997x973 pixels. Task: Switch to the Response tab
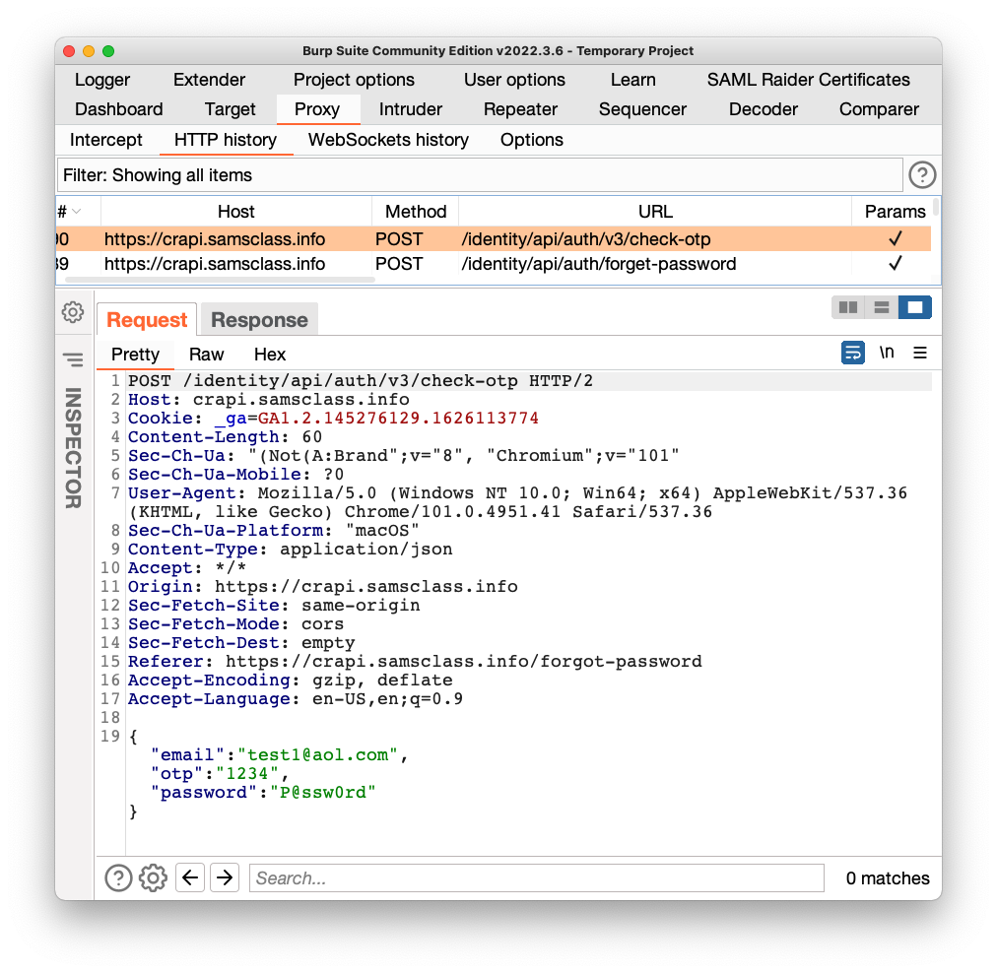click(259, 320)
